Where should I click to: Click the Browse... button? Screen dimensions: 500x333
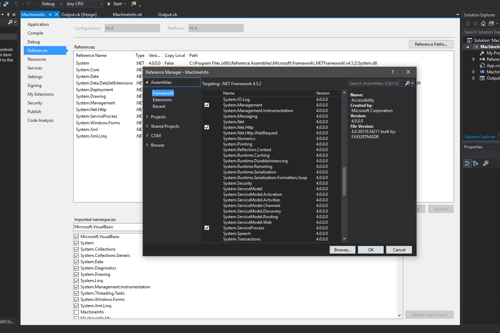click(x=343, y=250)
